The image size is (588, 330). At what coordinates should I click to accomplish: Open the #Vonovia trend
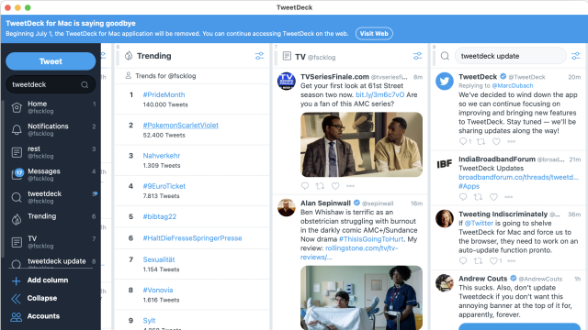pyautogui.click(x=158, y=291)
